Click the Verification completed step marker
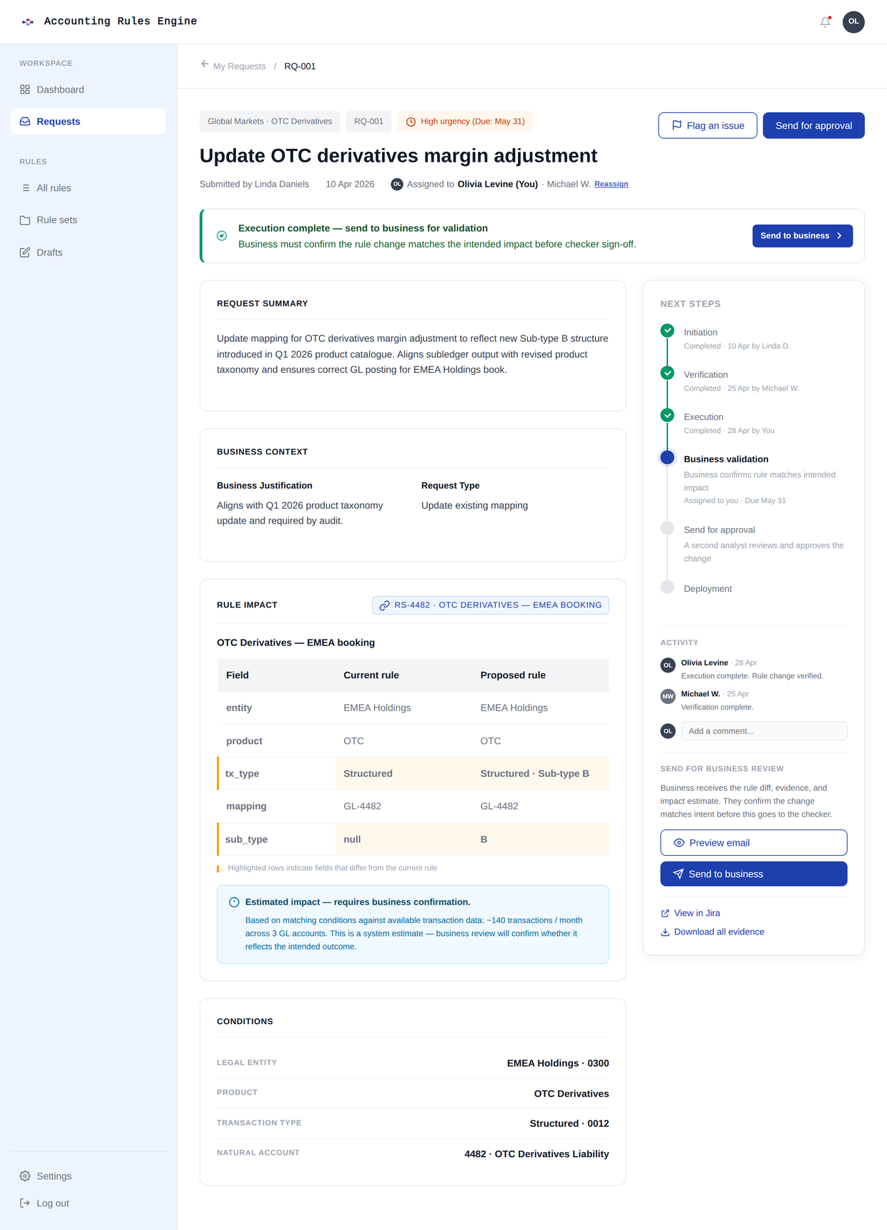Screen dimensions: 887x1230 pos(667,373)
